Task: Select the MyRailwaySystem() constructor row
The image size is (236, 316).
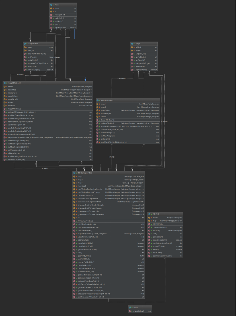Action: tap(108, 221)
